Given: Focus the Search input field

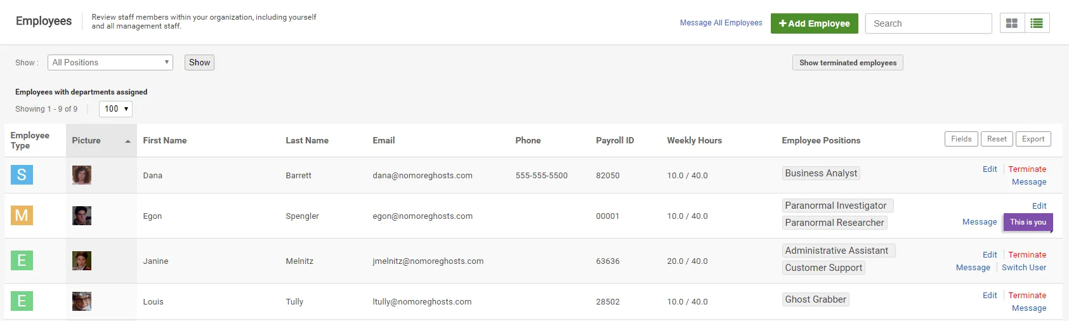Looking at the screenshot, I should 929,23.
